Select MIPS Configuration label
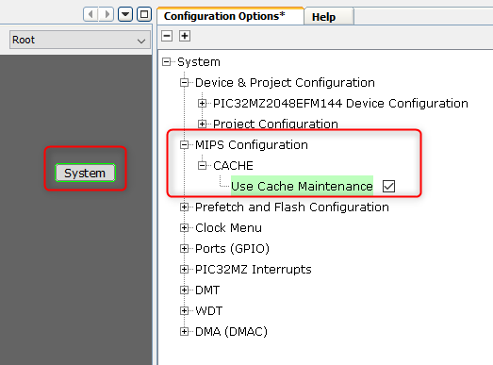This screenshot has width=493, height=365. coord(252,145)
